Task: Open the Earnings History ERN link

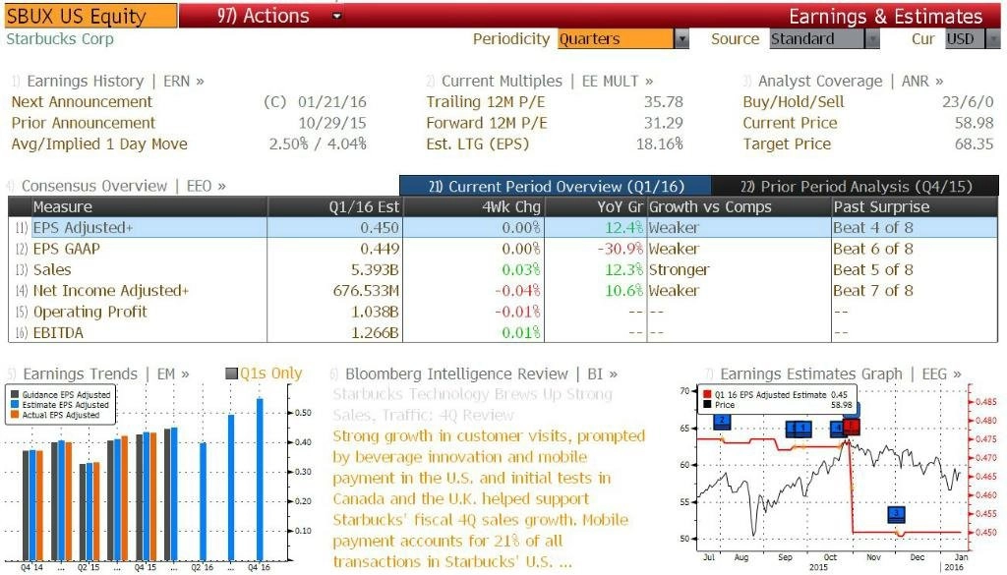Action: click(116, 81)
